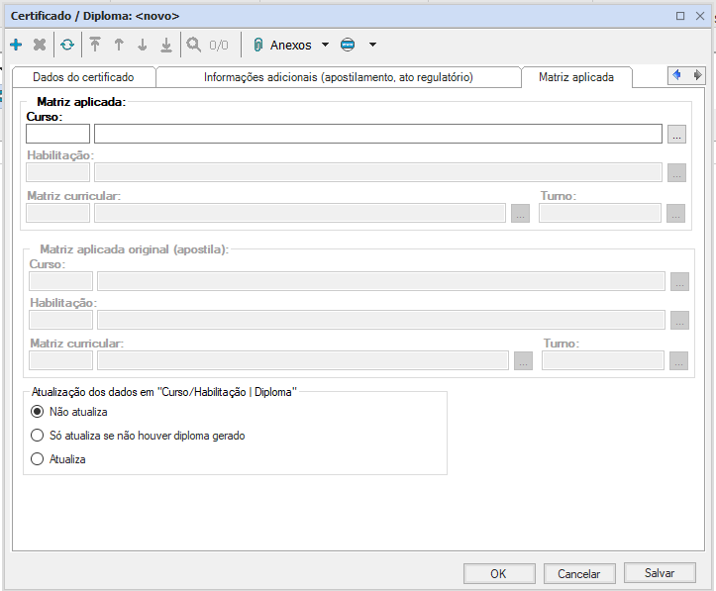Click the Curso code input field
This screenshot has height=591, width=716.
tap(57, 135)
